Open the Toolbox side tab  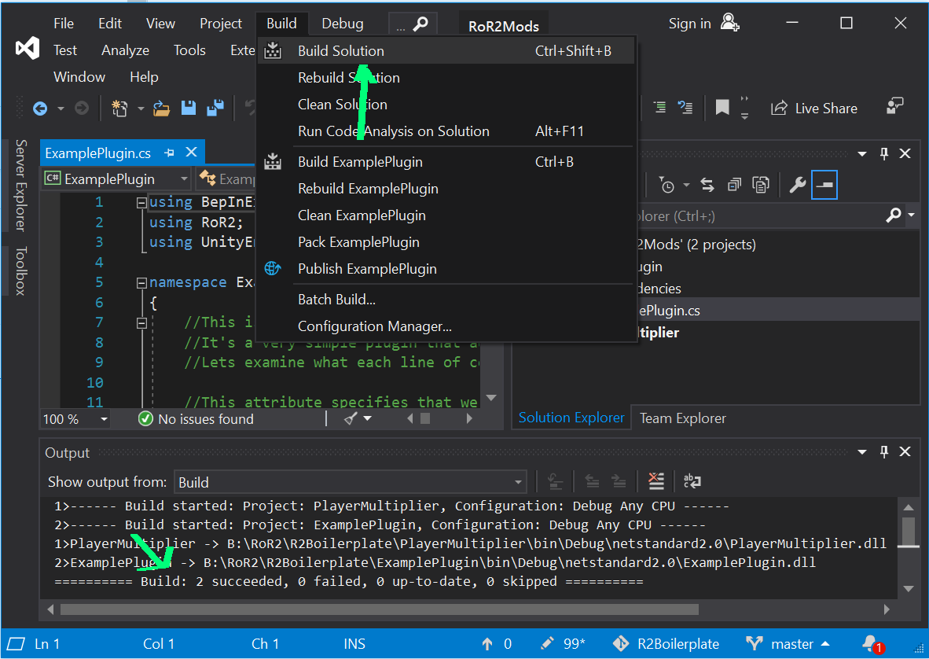click(20, 271)
